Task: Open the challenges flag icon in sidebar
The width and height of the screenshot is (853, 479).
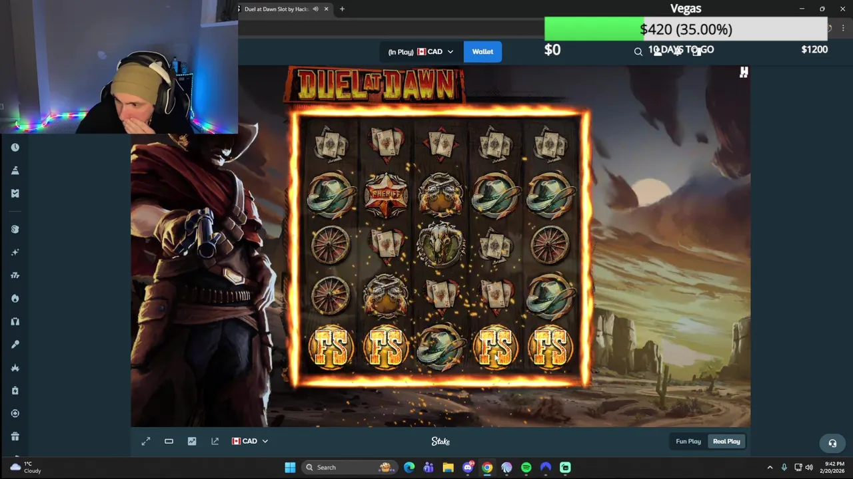Action: click(15, 170)
